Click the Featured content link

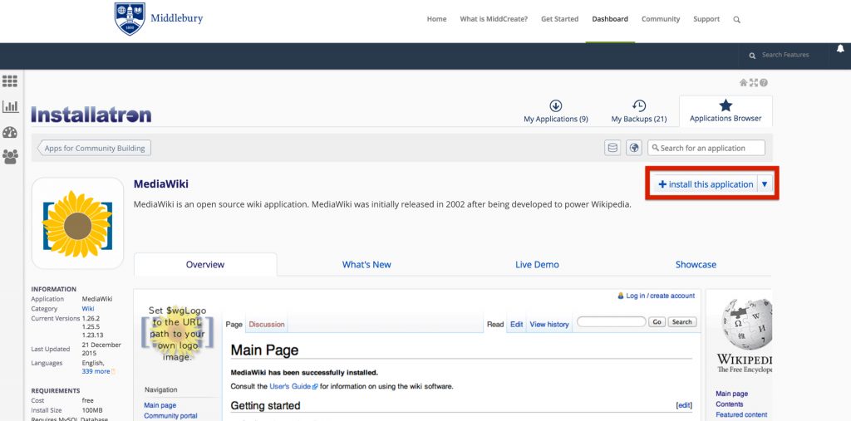(x=741, y=414)
